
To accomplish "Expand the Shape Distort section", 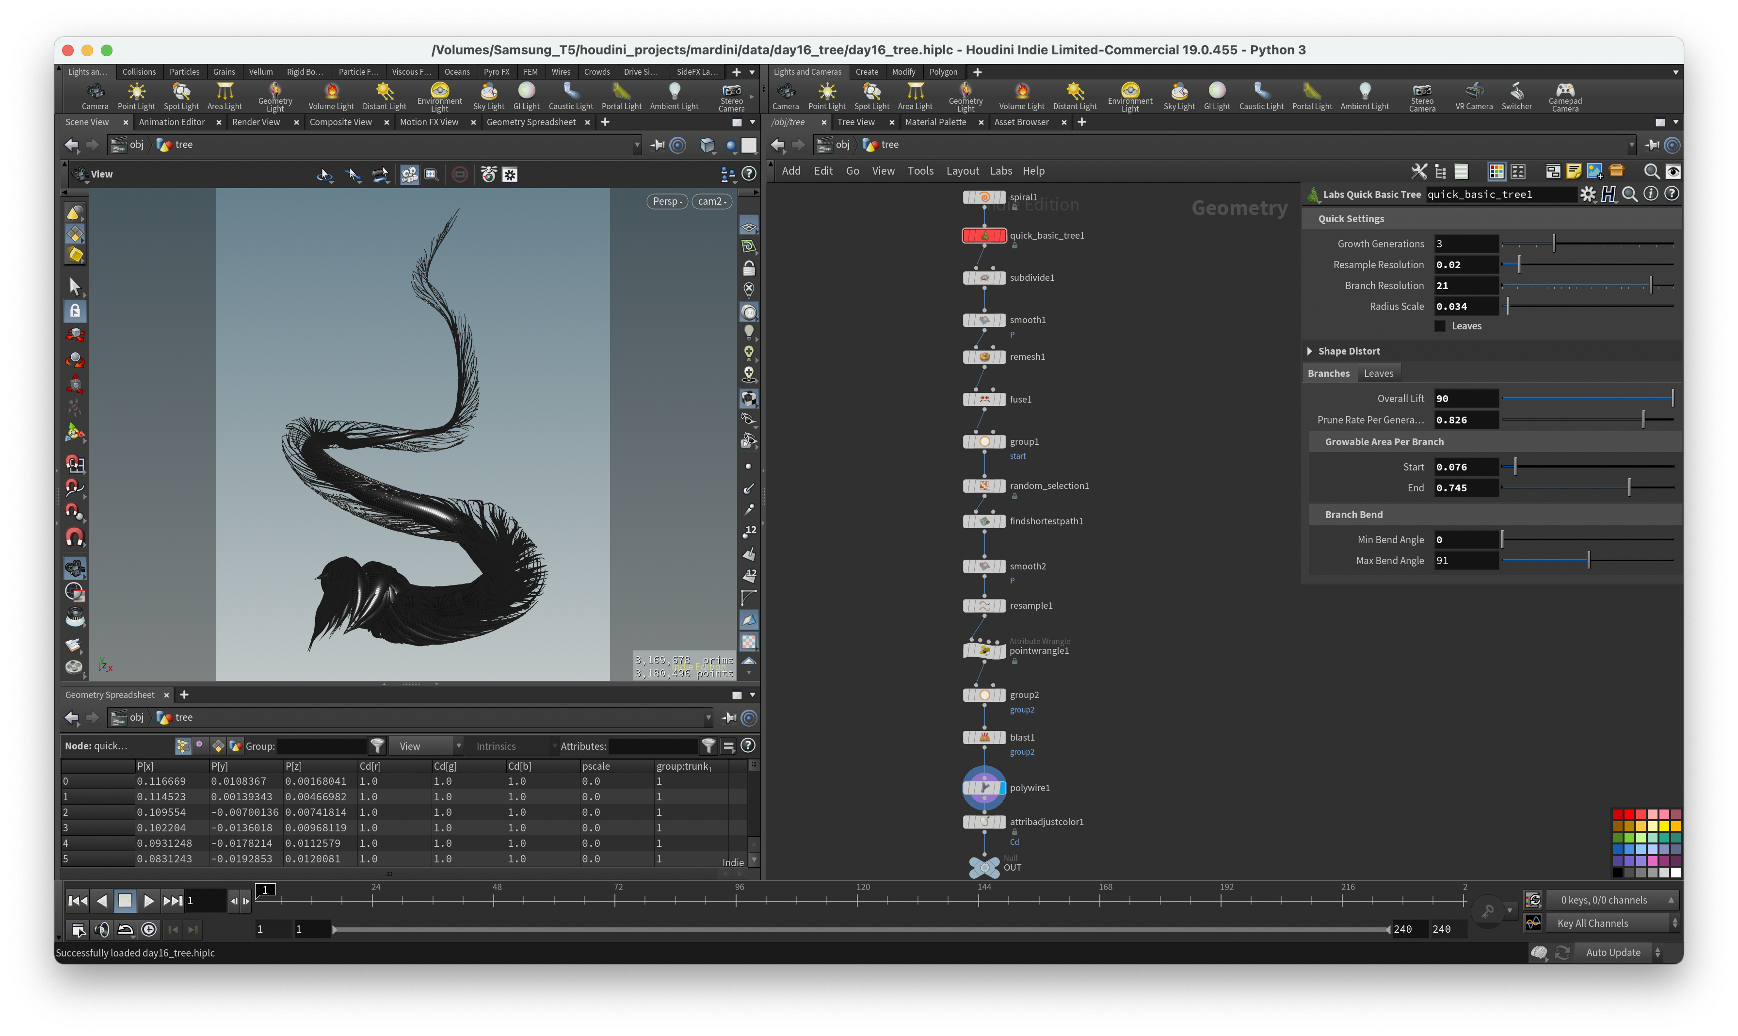I will pyautogui.click(x=1309, y=351).
